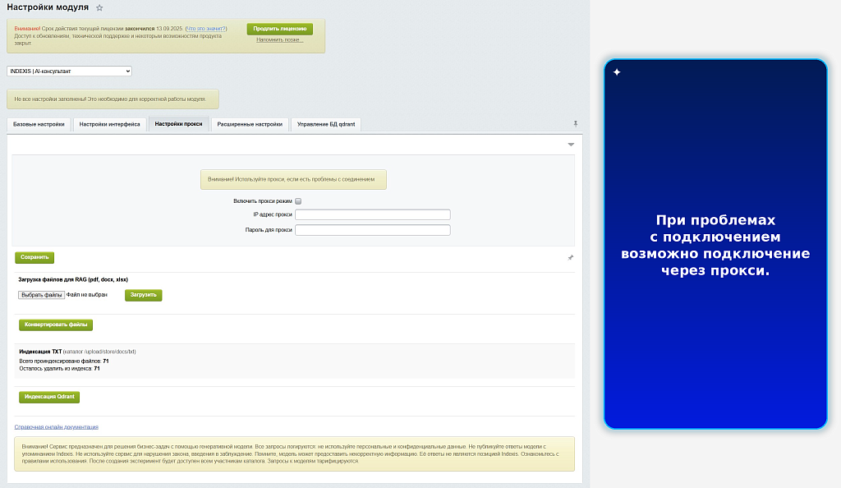Viewport: 841px width, 488px height.
Task: Go to Управление БД qdrant tab
Action: (326, 124)
